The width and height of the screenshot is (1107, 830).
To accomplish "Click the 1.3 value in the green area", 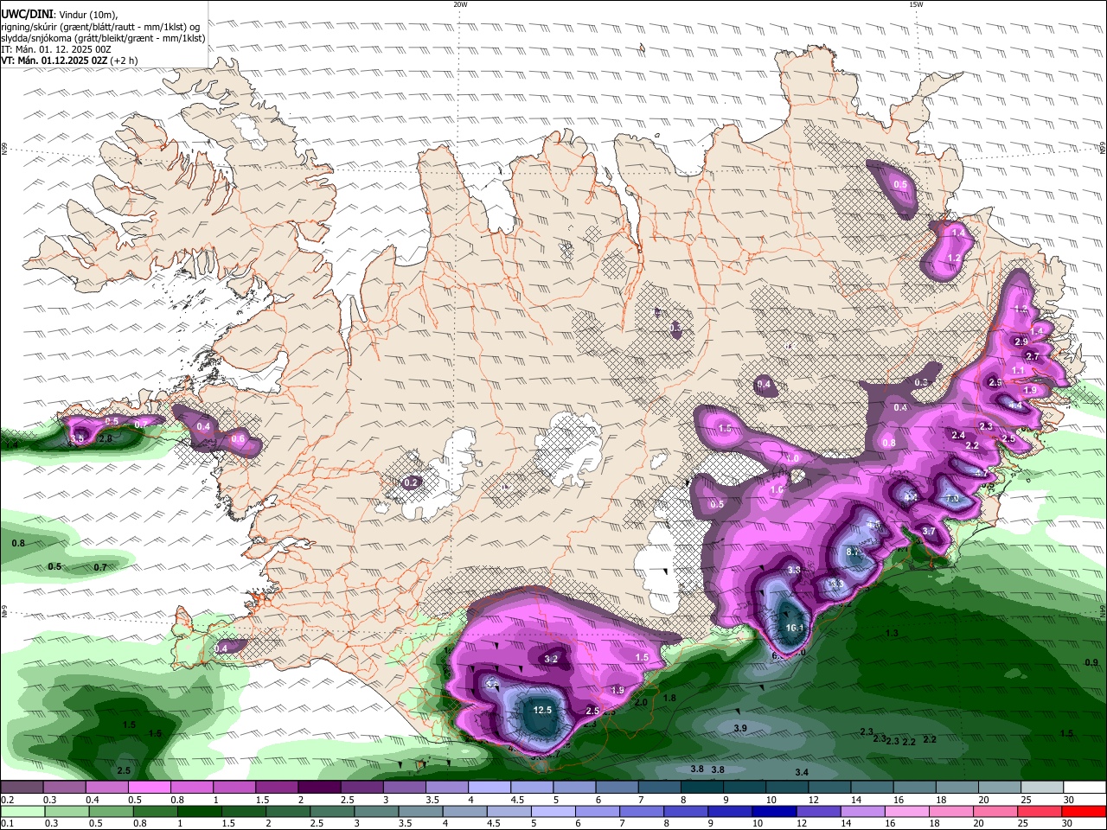I will point(892,634).
